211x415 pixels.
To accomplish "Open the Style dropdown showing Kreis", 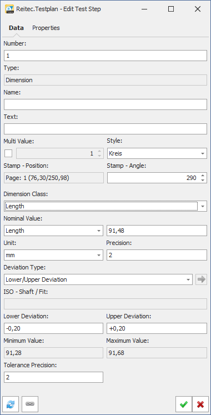I will point(157,153).
